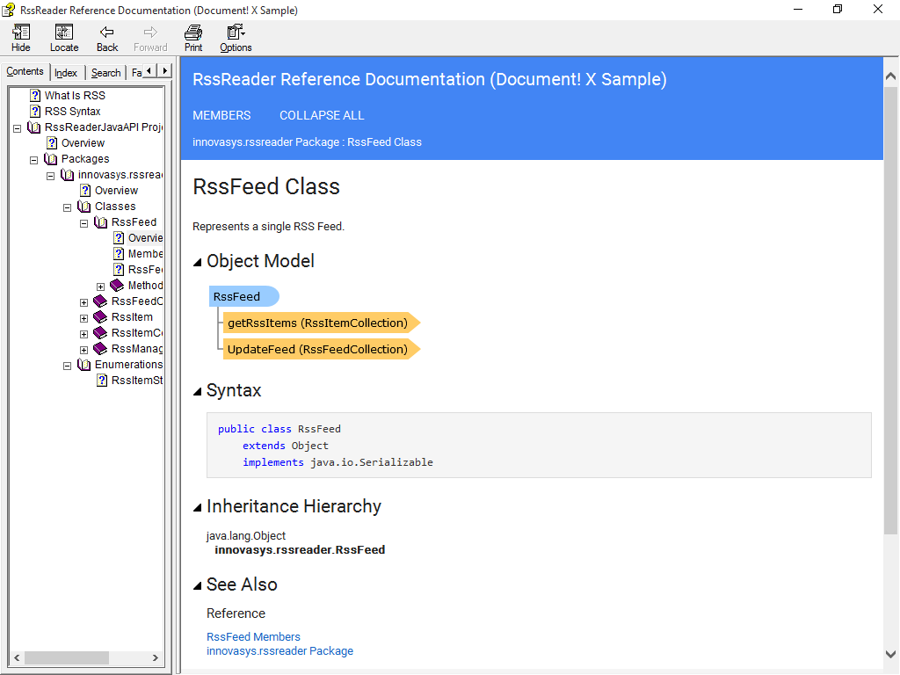This screenshot has height=675, width=900.
Task: Open the MEMBERS link in header
Action: coord(221,115)
